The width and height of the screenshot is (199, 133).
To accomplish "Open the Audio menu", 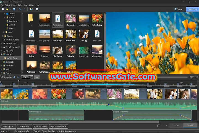I will [x=20, y=5].
